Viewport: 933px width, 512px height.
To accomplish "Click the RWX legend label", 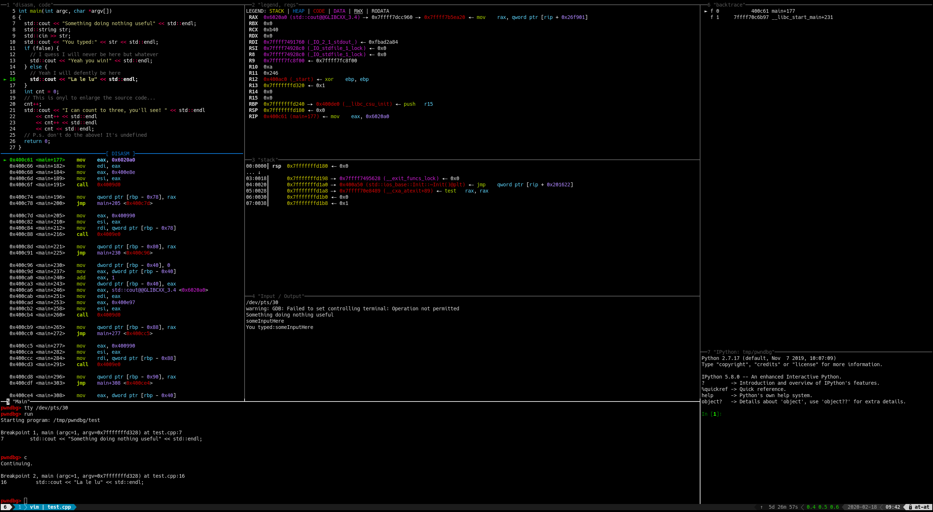I will tap(358, 11).
